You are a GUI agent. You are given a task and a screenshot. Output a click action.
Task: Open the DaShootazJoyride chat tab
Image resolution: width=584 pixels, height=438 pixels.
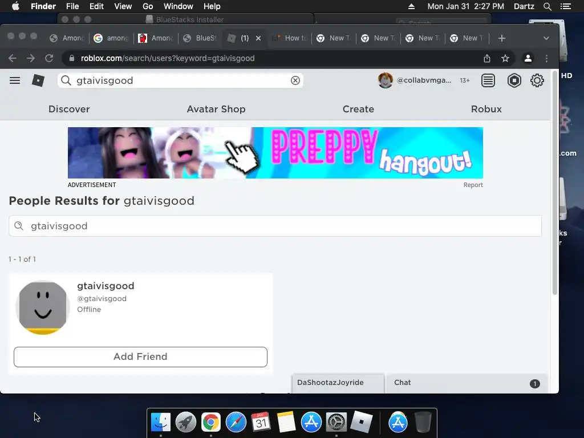click(x=338, y=383)
